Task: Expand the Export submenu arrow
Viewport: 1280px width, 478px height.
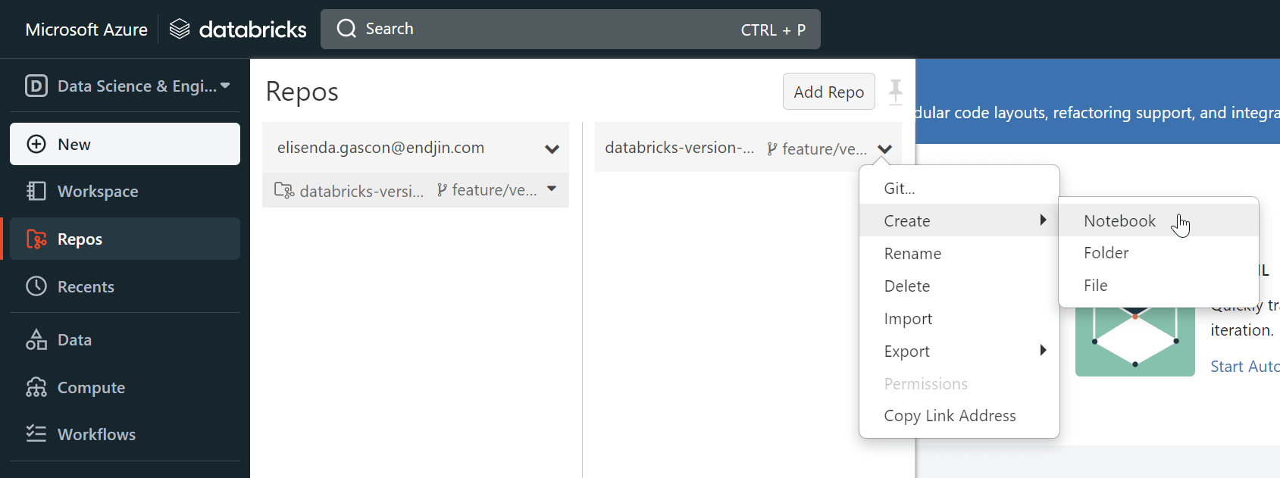Action: coord(1044,350)
